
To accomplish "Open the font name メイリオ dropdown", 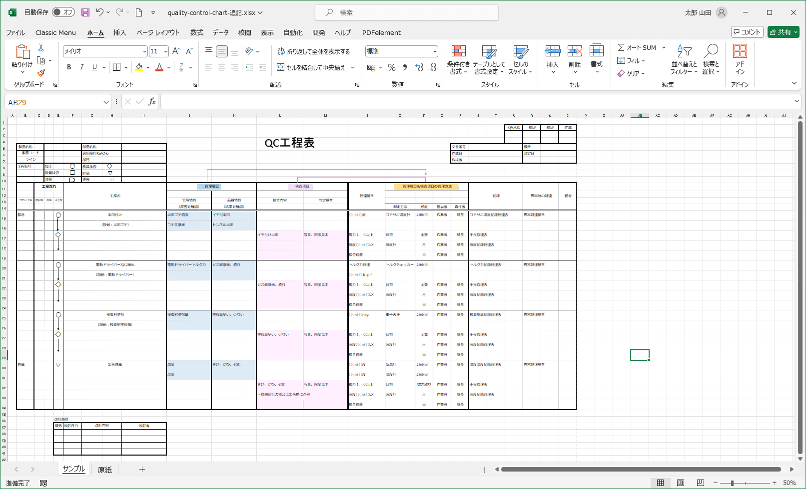I will click(x=144, y=51).
